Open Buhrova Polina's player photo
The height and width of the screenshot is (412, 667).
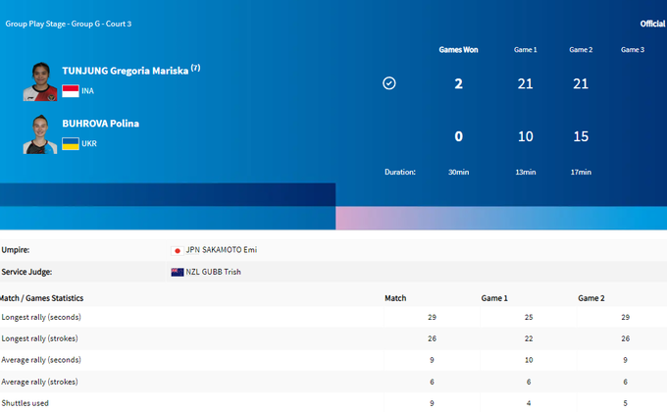(40, 134)
